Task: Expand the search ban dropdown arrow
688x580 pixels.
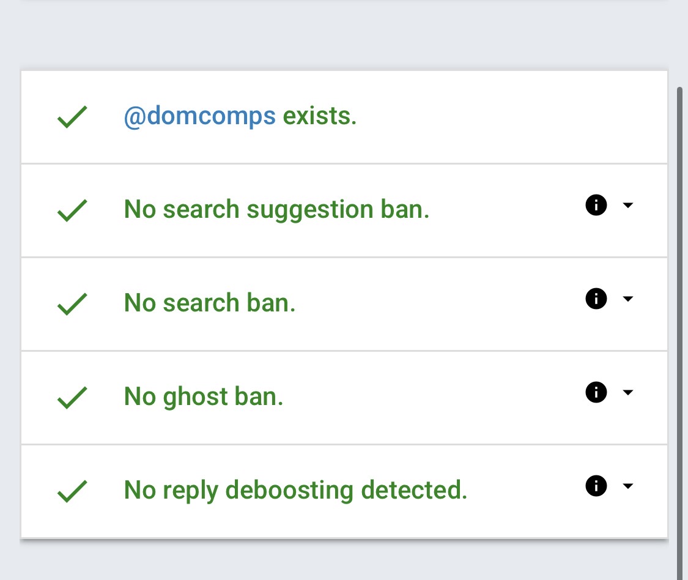Action: [628, 299]
